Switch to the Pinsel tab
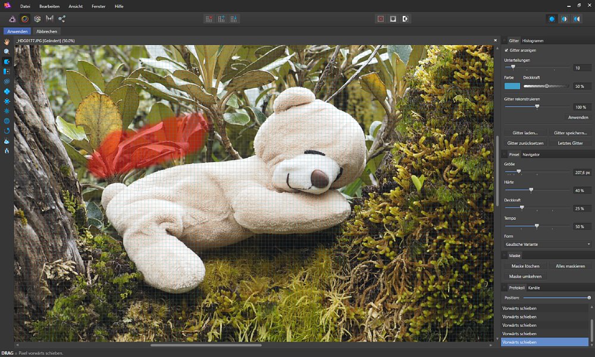Viewport: 595px width, 357px height. click(x=514, y=154)
